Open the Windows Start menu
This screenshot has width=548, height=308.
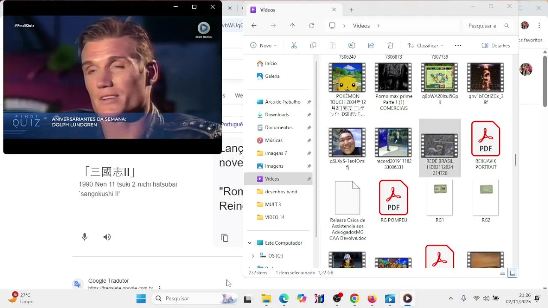[x=141, y=299]
